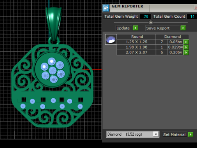
Task: Click the 0.20tw weight cell
Action: [175, 52]
